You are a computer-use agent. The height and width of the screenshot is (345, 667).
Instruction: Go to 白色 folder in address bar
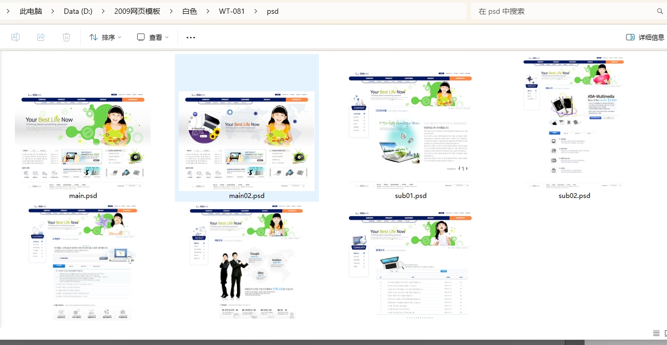coord(190,11)
